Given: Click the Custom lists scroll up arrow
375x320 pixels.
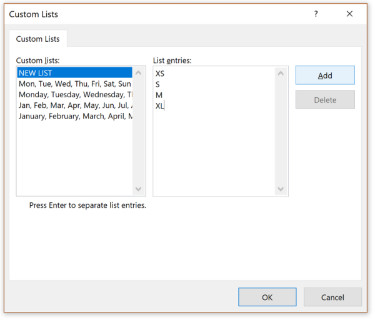Looking at the screenshot, I should pos(138,74).
